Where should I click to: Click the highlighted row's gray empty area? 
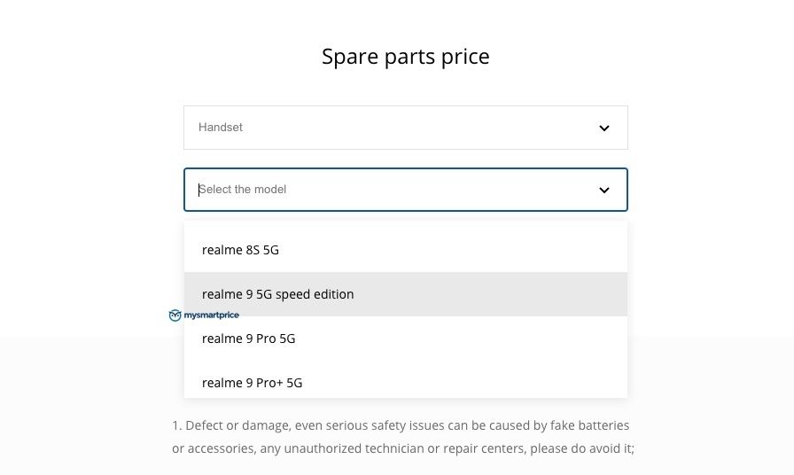[490, 294]
